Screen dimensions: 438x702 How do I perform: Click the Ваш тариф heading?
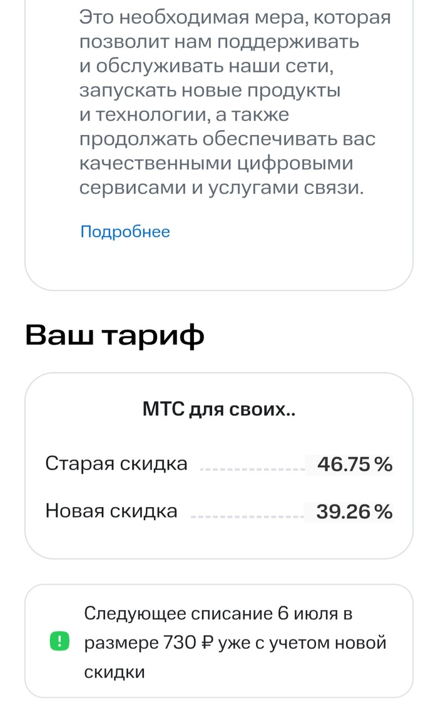[x=115, y=336]
